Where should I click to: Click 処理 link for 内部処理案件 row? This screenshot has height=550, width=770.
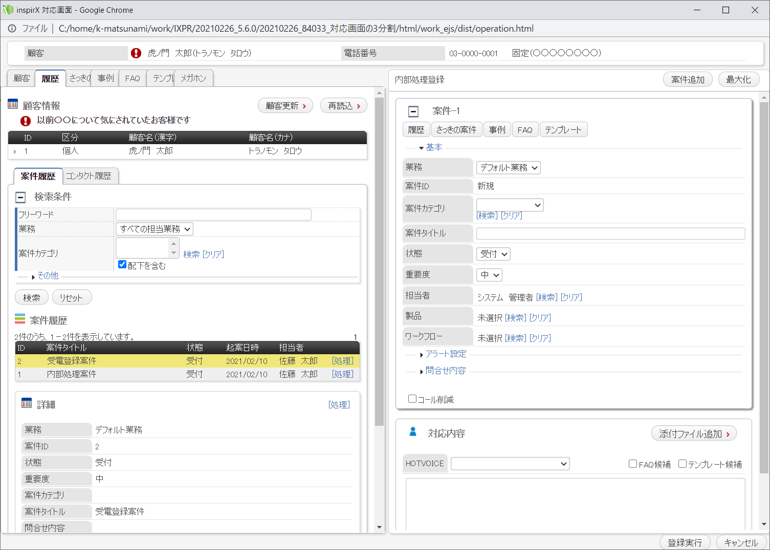click(343, 374)
